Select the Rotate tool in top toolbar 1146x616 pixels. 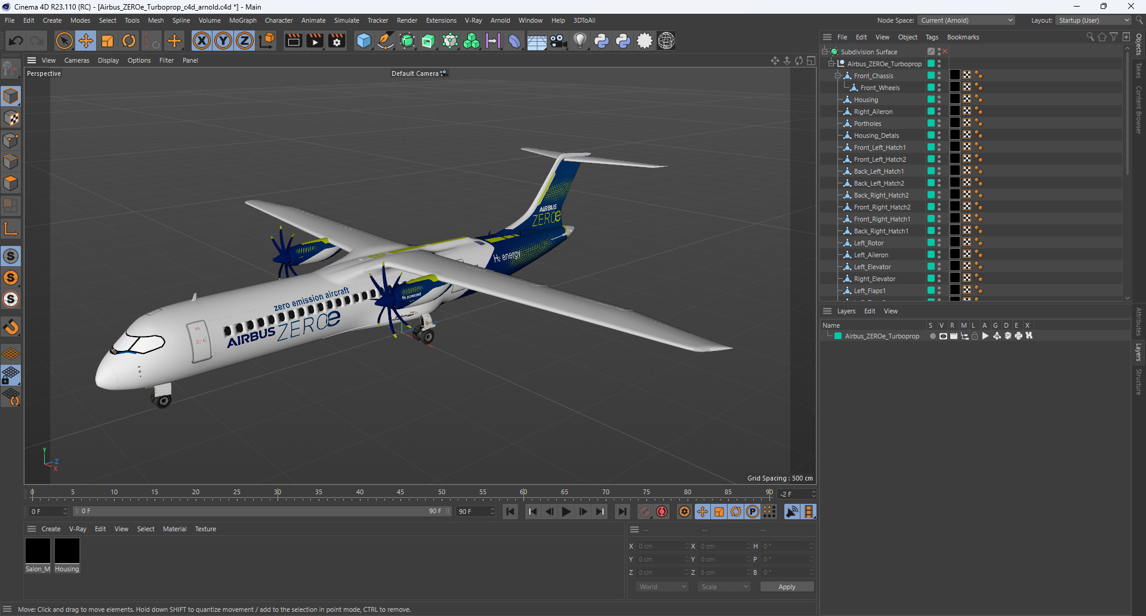[129, 41]
